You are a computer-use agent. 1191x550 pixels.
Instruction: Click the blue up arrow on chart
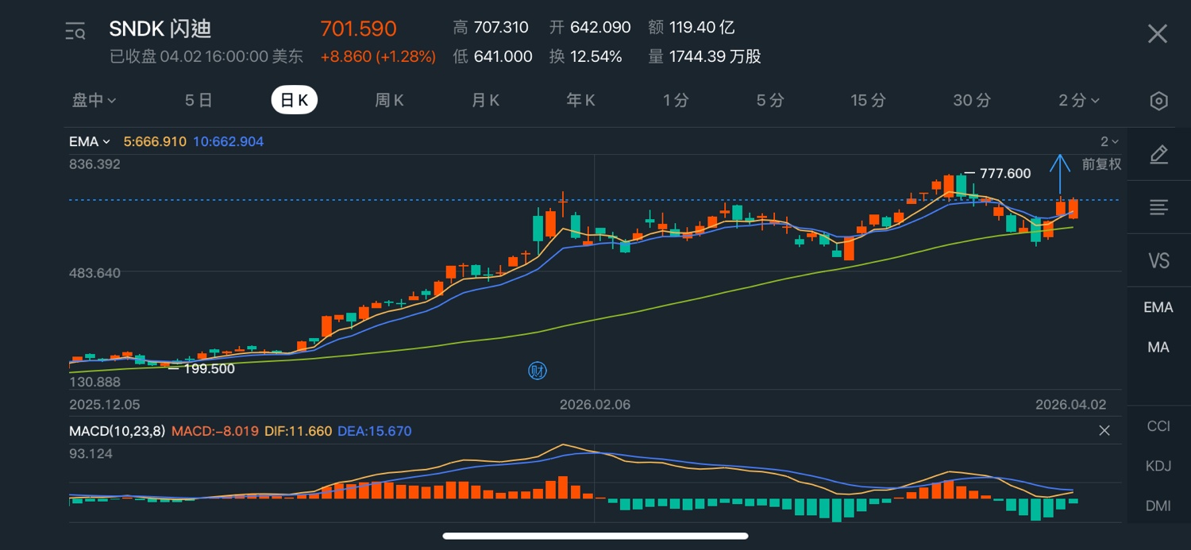point(1060,173)
